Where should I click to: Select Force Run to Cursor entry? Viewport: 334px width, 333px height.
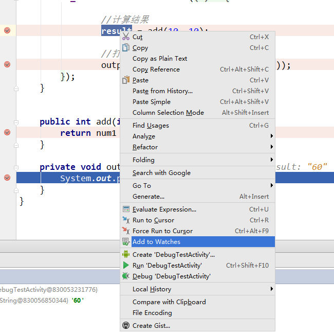tap(197, 231)
